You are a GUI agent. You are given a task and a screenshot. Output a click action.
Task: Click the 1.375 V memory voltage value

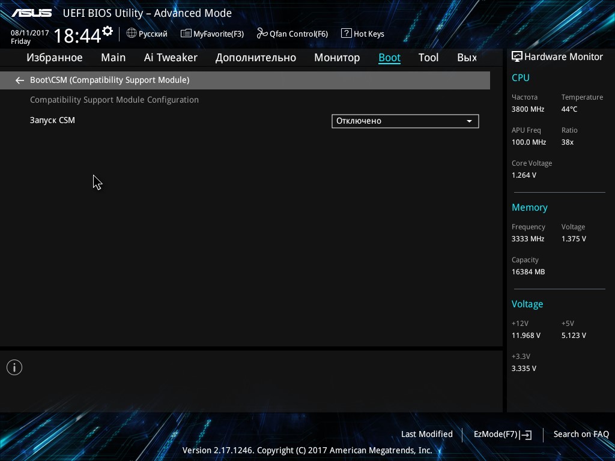point(574,239)
